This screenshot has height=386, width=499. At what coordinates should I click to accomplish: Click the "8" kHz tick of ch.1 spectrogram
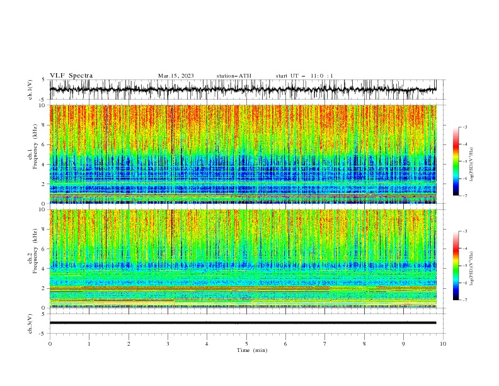pyautogui.click(x=45, y=125)
